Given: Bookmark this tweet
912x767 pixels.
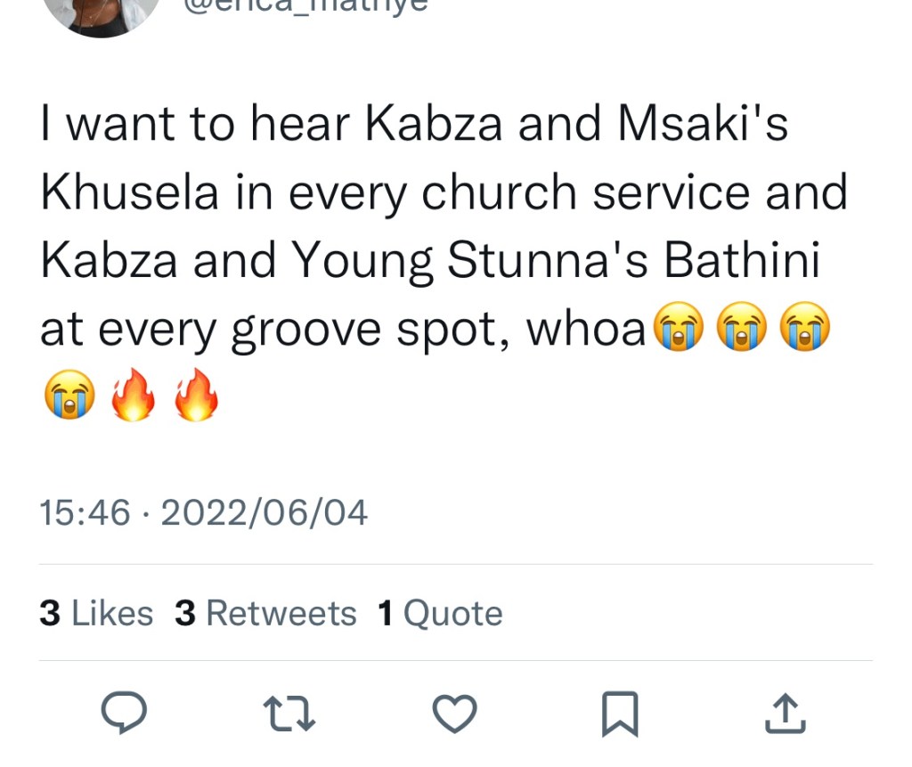Looking at the screenshot, I should [620, 714].
